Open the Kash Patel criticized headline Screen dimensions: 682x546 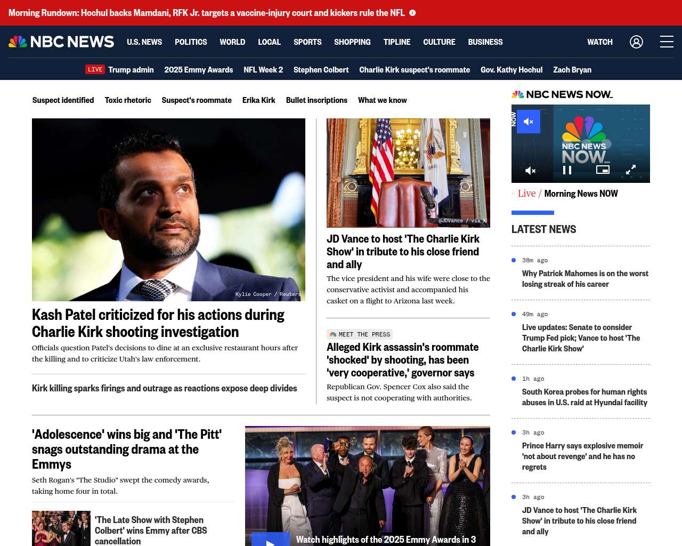click(158, 323)
